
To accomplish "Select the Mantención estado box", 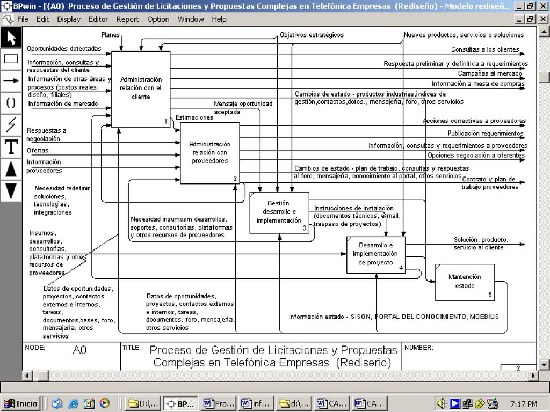I will (465, 282).
